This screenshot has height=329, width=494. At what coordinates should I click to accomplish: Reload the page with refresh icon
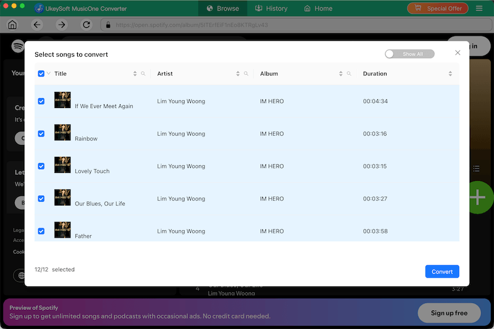coord(86,25)
